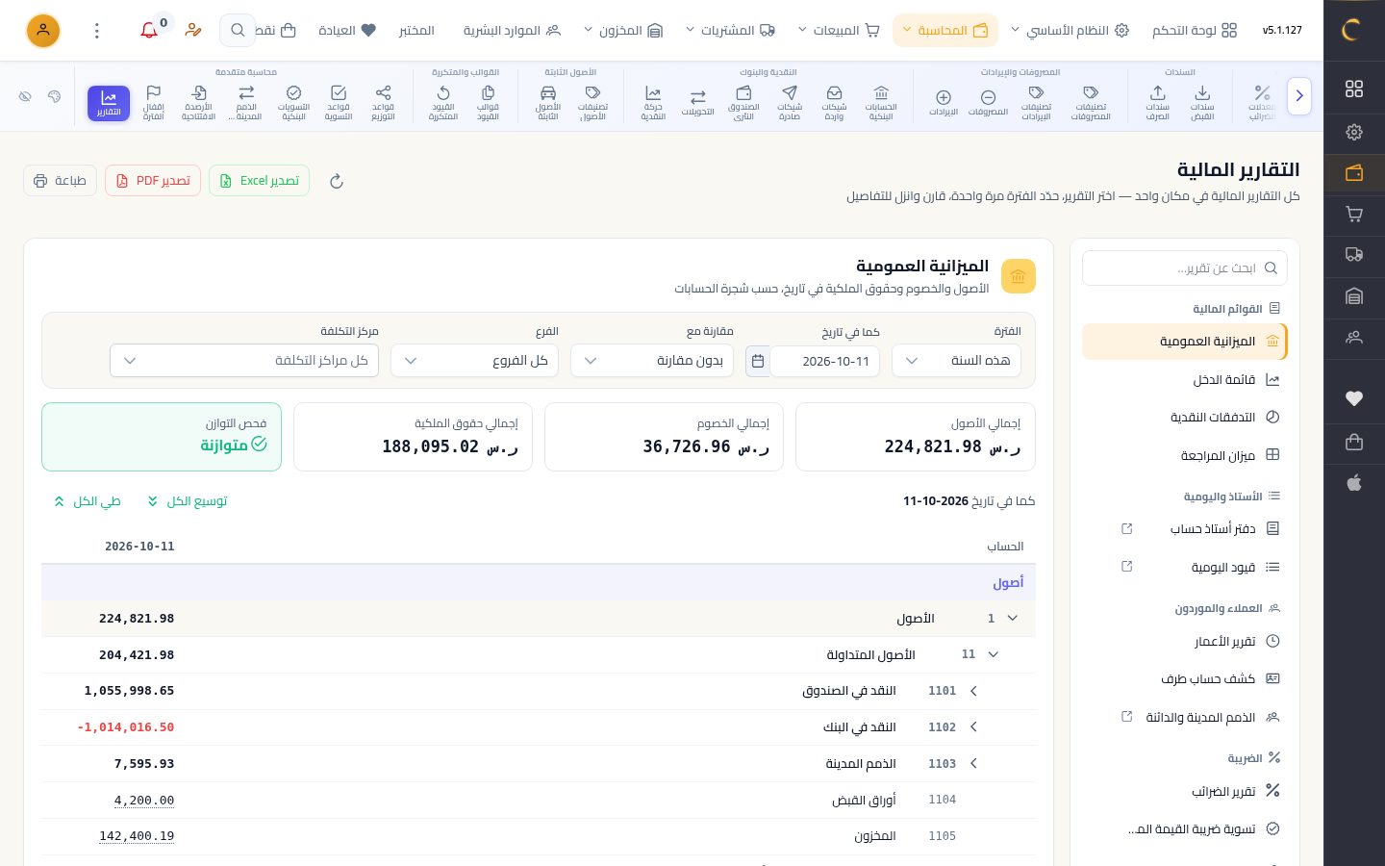1385x866 pixels.
Task: Open الموارد البشرية HR menu
Action: (x=512, y=31)
